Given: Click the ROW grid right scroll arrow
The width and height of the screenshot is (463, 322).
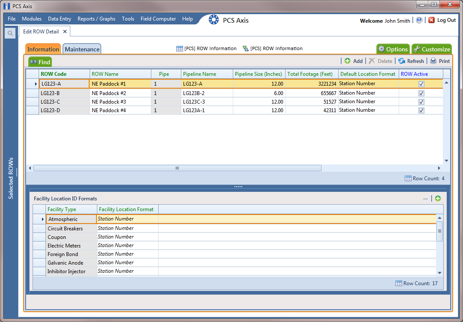Looking at the screenshot, I should click(439, 168).
